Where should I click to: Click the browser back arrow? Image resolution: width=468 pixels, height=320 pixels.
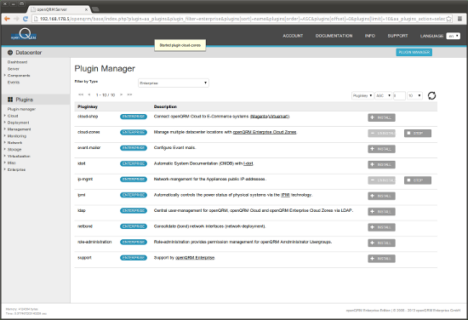click(7, 19)
